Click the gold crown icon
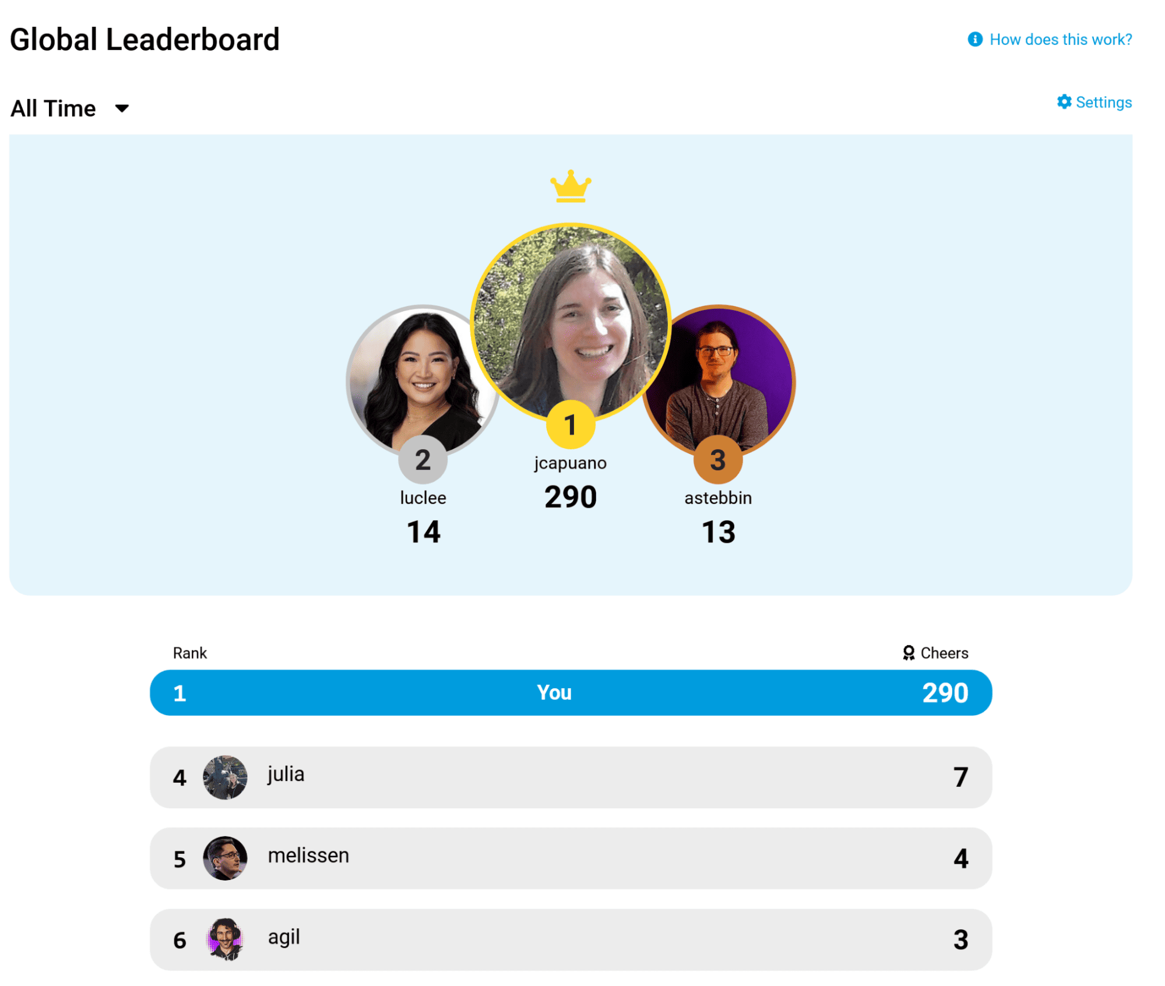The height and width of the screenshot is (986, 1165). click(571, 186)
